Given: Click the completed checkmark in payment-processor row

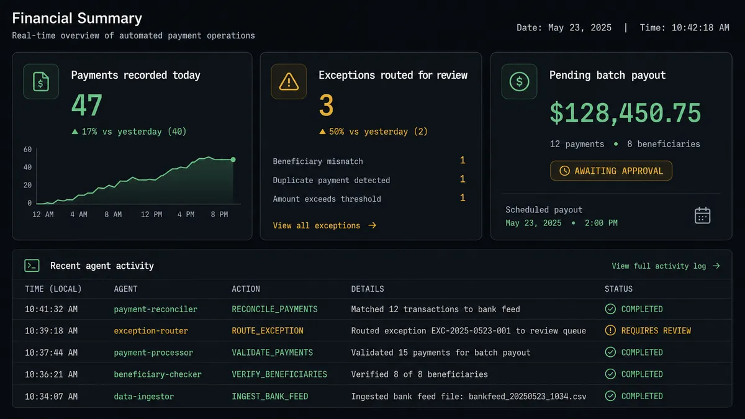Looking at the screenshot, I should click(610, 353).
